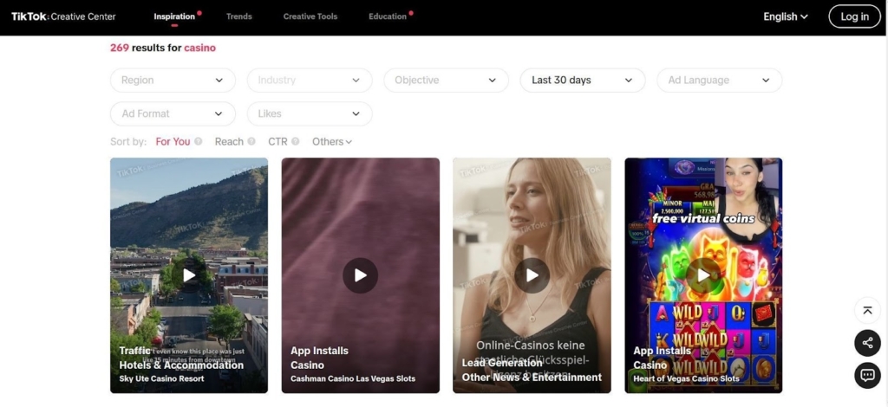Sort results by Reach
888x407 pixels.
pyautogui.click(x=229, y=142)
